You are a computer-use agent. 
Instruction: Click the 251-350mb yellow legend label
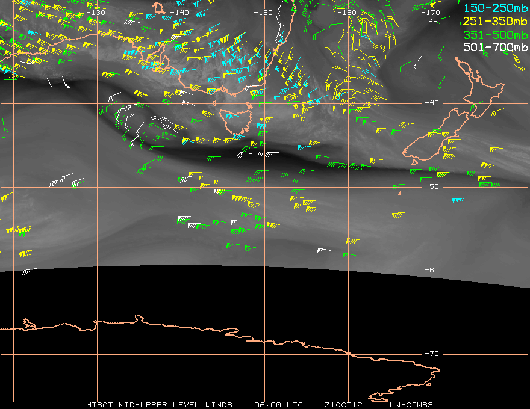(495, 21)
